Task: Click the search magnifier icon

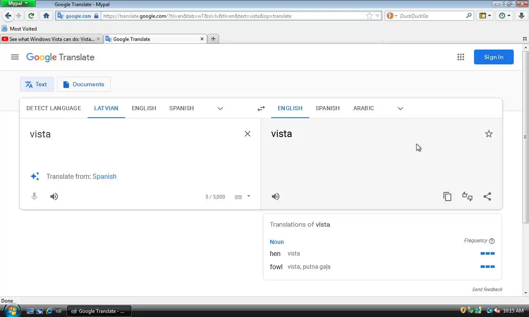Action: pos(469,16)
